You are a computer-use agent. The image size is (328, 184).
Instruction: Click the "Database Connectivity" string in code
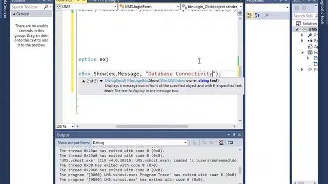coord(180,74)
